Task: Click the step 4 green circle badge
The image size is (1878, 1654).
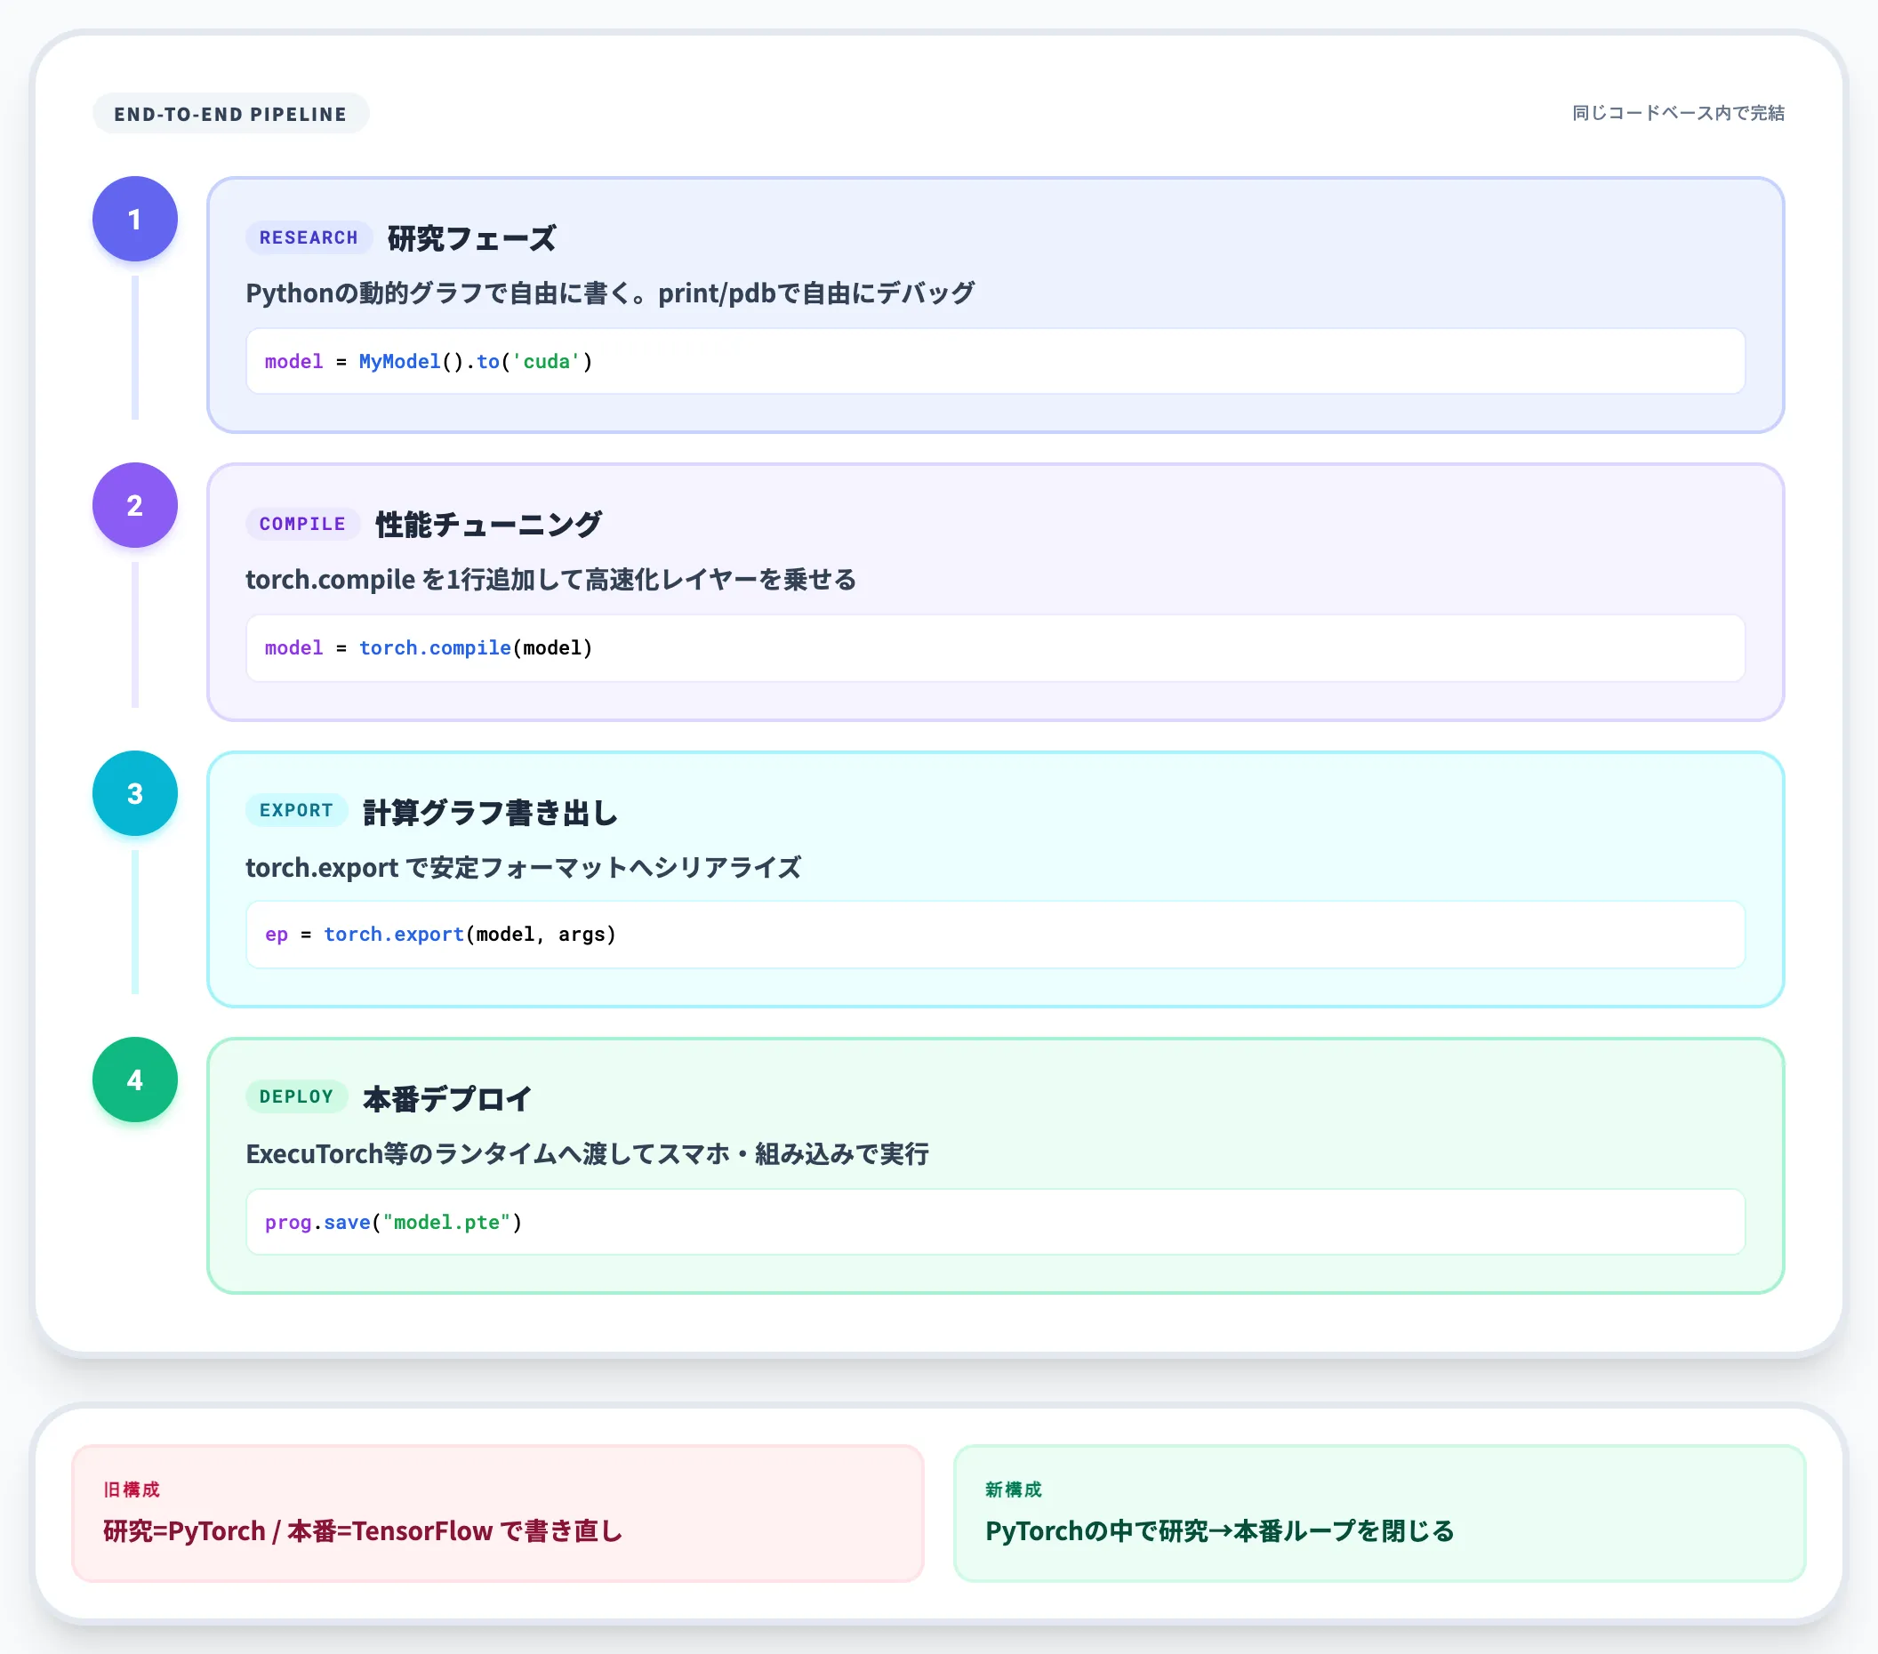Action: point(135,1080)
